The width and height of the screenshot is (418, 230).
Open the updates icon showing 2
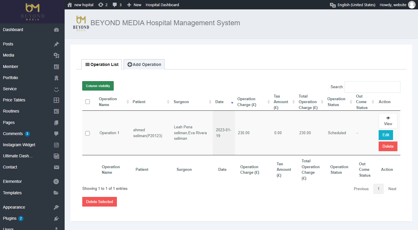point(101,5)
